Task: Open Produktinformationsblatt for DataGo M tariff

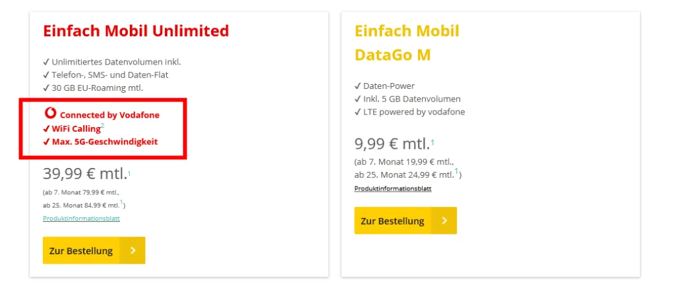Action: coord(393,188)
